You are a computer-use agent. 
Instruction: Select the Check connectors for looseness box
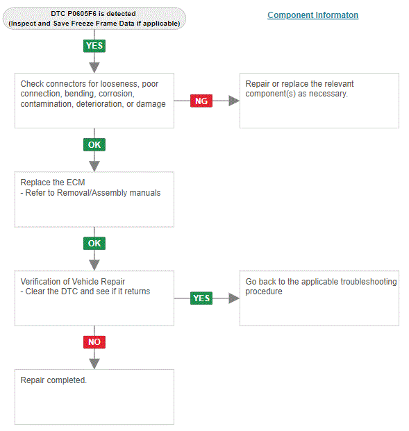click(x=94, y=101)
